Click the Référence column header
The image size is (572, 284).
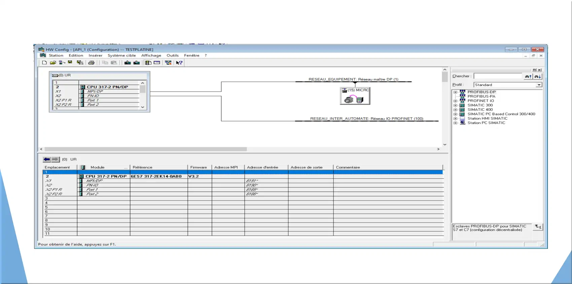(159, 167)
